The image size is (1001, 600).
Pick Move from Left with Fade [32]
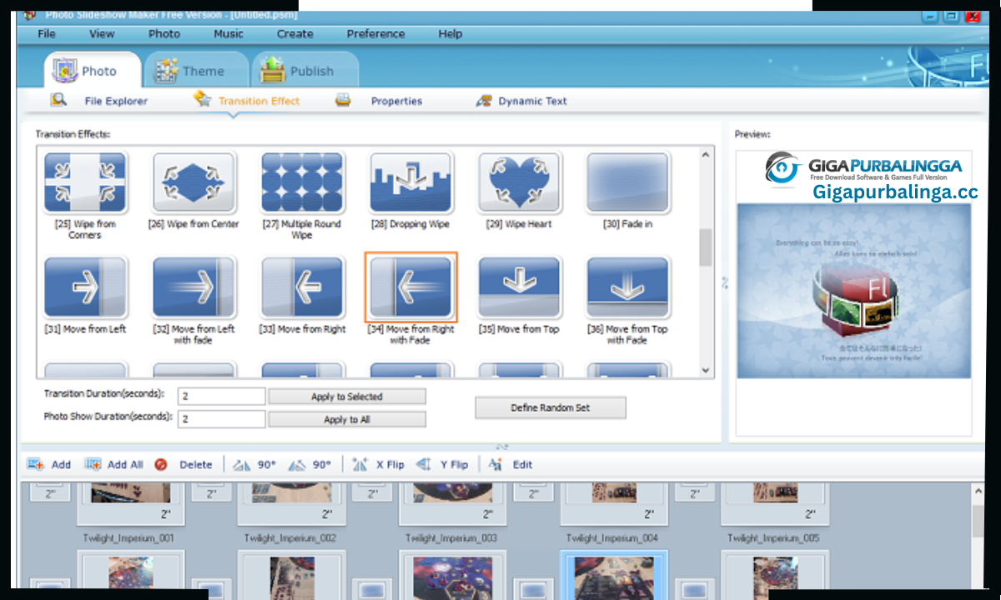pyautogui.click(x=194, y=287)
